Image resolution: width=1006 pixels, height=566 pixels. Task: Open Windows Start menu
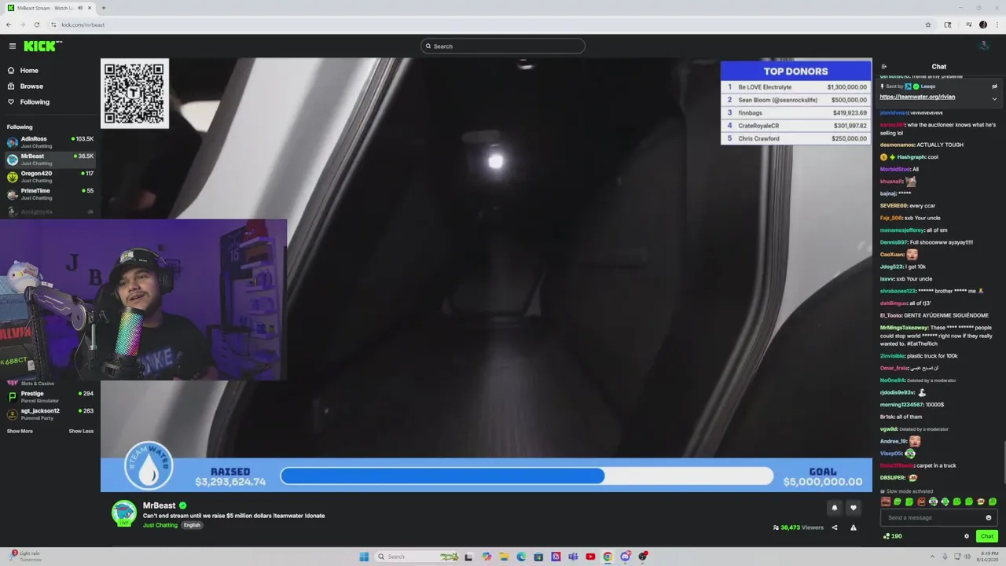tap(364, 557)
